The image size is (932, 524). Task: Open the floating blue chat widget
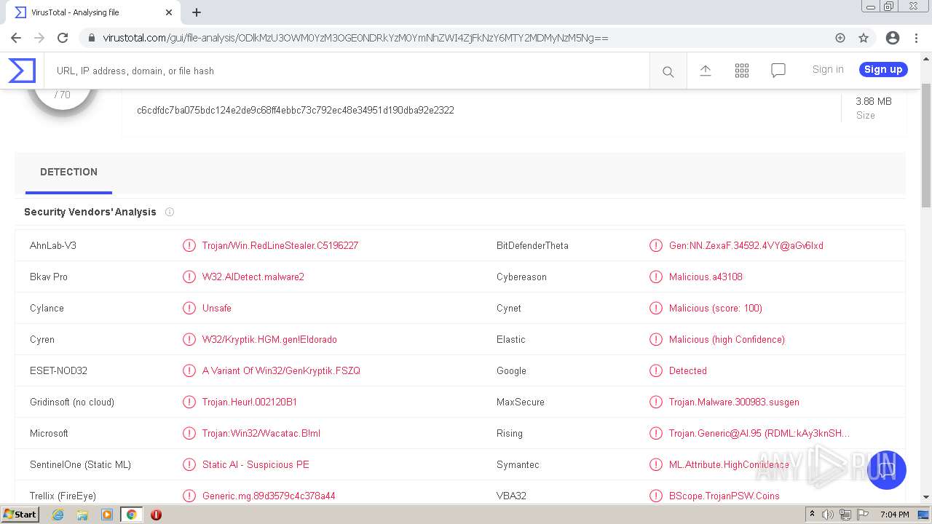886,469
